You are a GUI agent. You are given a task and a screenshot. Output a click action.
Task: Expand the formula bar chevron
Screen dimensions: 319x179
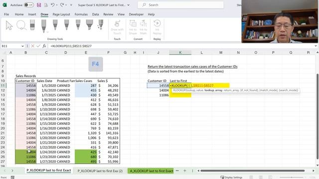316,46
